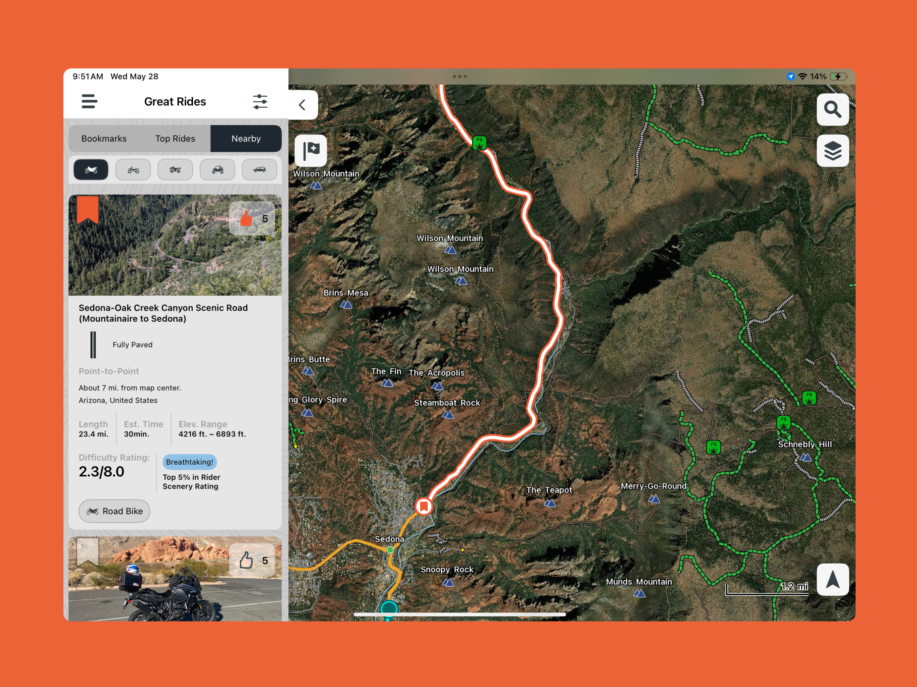Viewport: 917px width, 687px height.
Task: Tap the green FS campground marker on route
Action: [x=479, y=143]
